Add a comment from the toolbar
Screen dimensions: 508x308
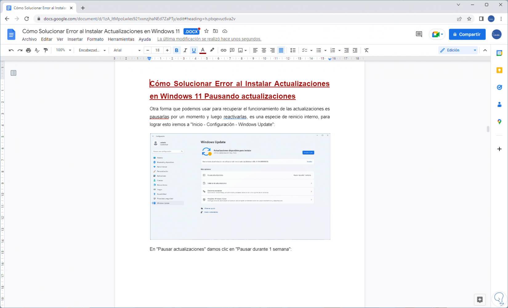click(232, 50)
